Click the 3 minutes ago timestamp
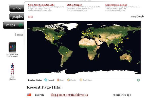This screenshot has height=98, width=152. [122, 95]
